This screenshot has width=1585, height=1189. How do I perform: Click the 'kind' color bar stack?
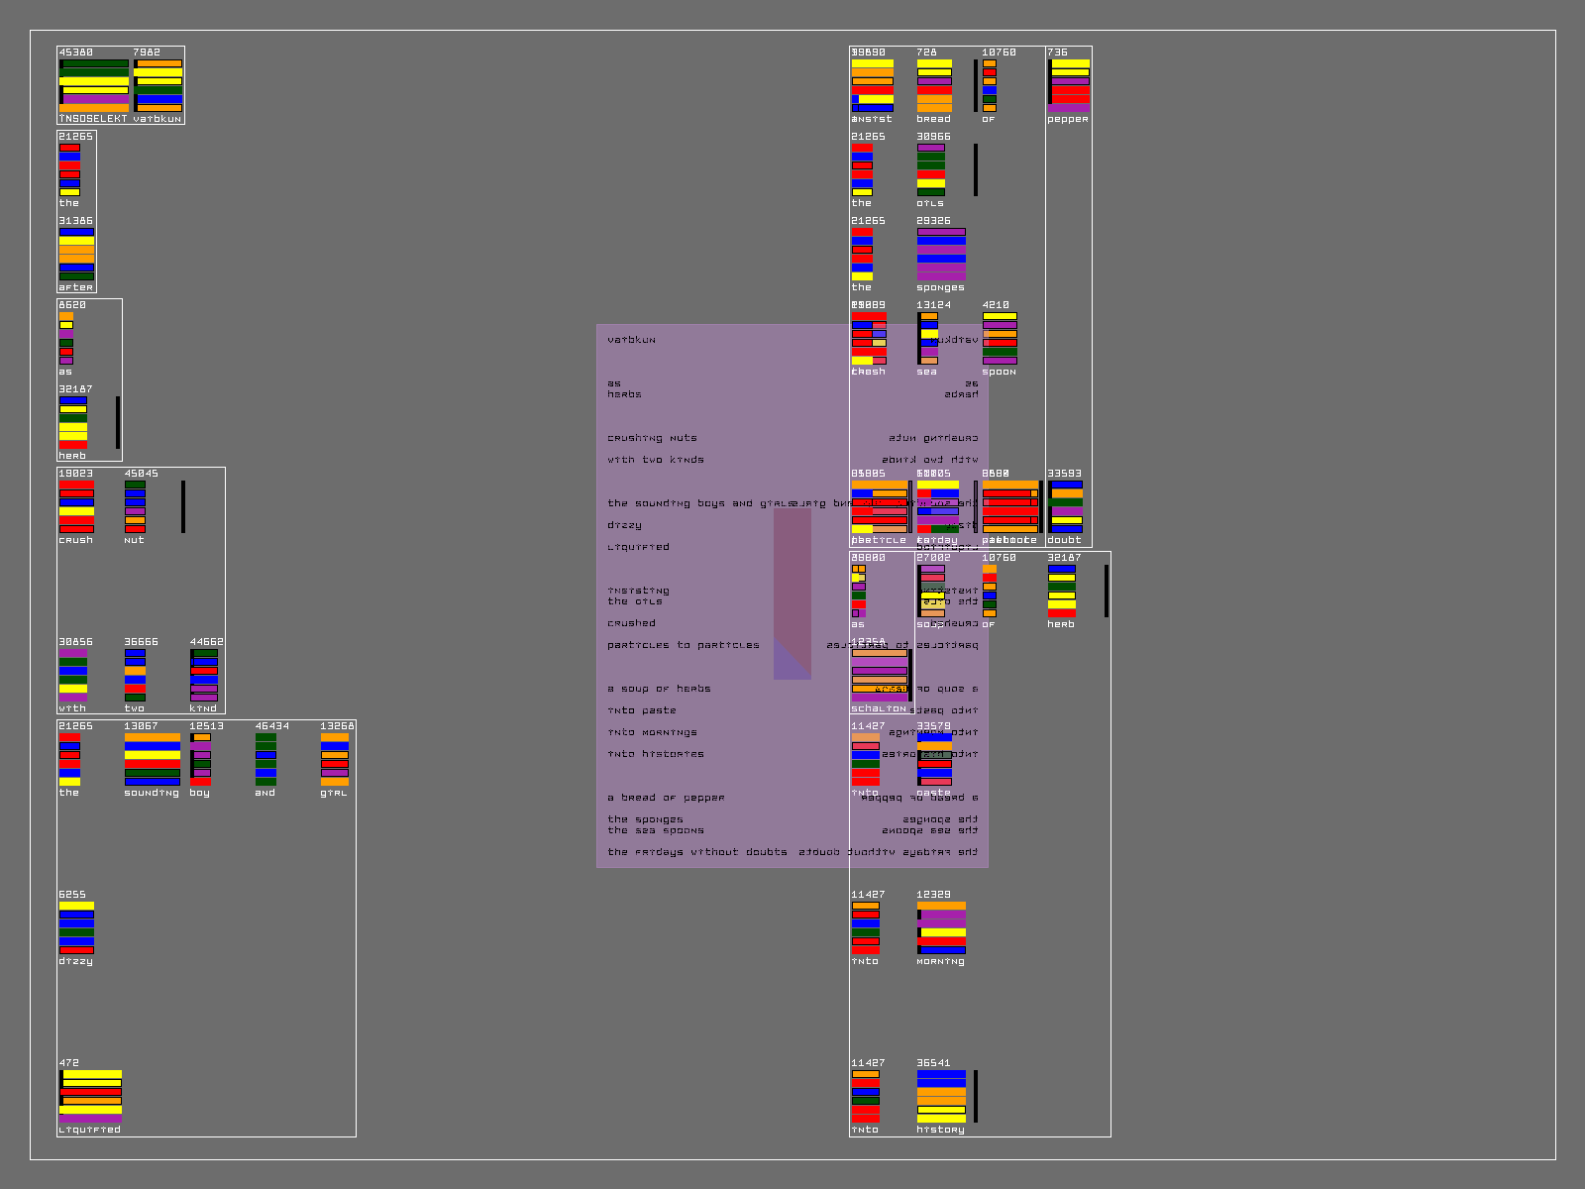click(x=204, y=676)
